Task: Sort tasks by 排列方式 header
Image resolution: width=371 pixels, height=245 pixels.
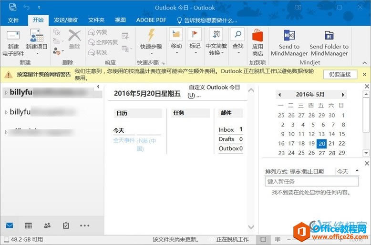Action: (x=295, y=172)
